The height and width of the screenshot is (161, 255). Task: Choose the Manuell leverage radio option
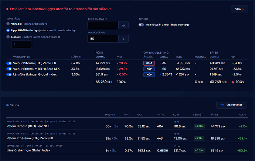coord(8,36)
